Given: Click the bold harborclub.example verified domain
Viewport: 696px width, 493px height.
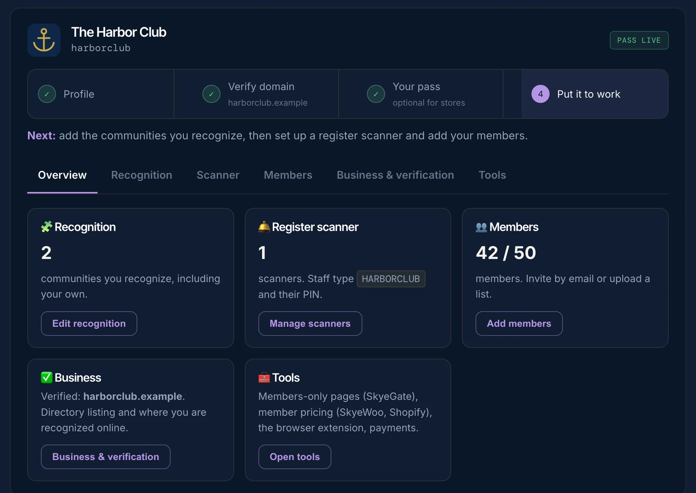Looking at the screenshot, I should tap(133, 396).
